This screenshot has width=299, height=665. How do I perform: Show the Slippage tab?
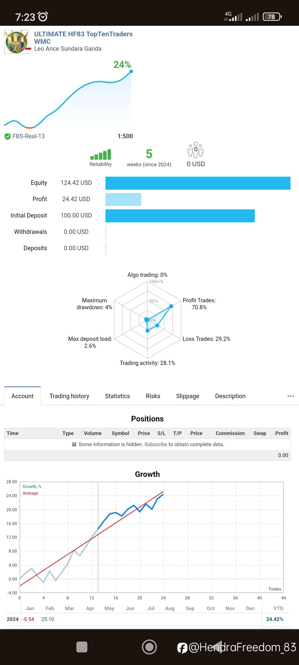(188, 396)
